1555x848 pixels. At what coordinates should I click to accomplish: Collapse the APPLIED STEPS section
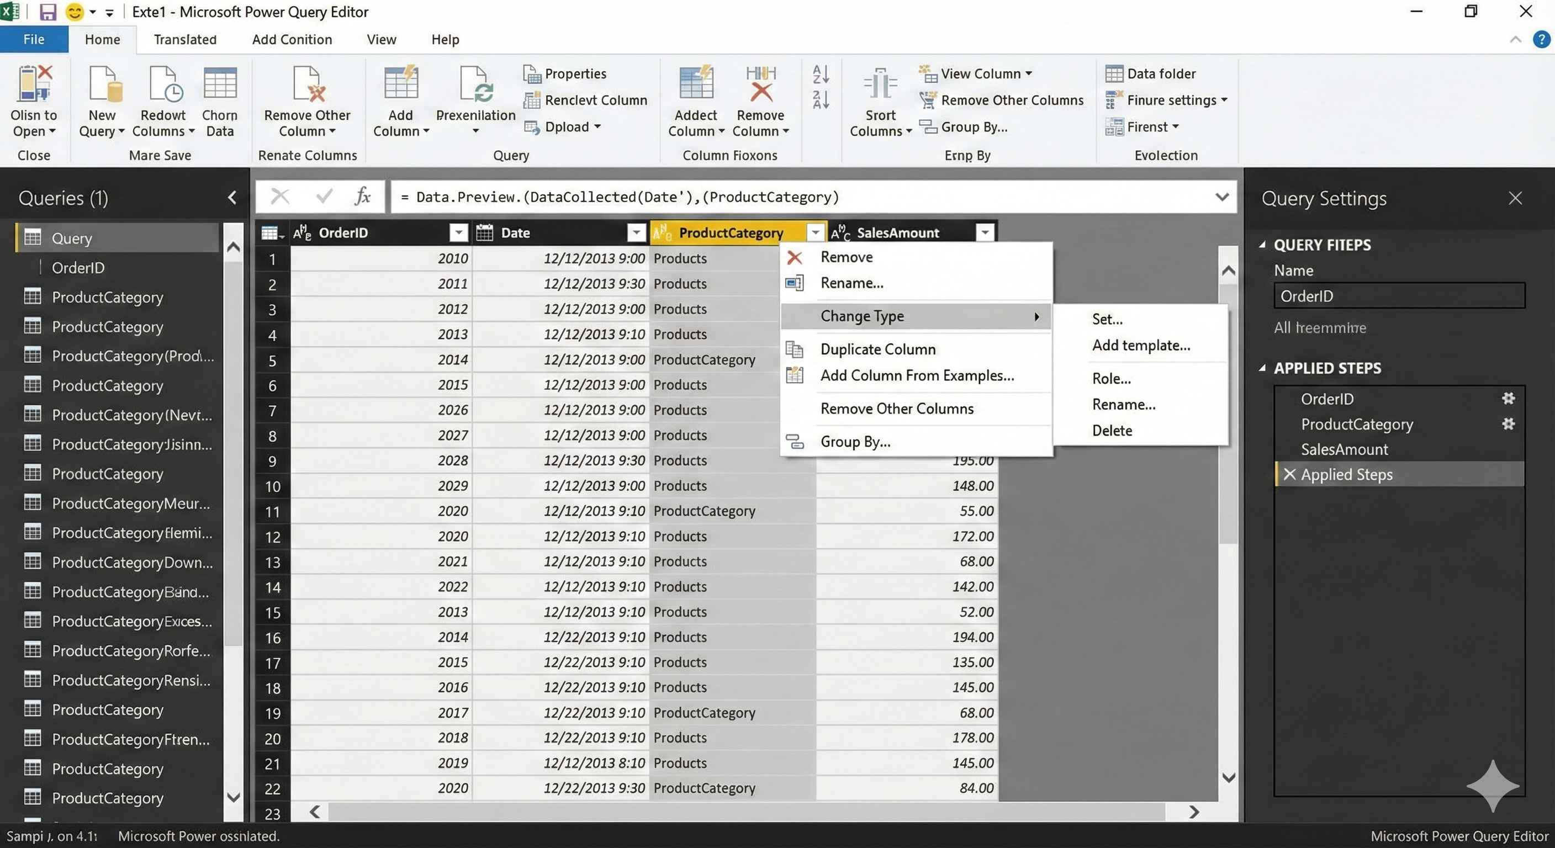[x=1262, y=368]
